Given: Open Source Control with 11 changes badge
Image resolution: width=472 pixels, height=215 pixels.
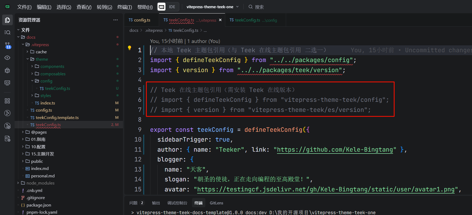Looking at the screenshot, I should [7, 45].
